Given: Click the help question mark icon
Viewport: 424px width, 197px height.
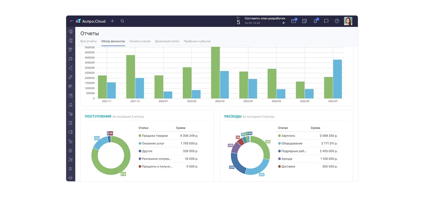Looking at the screenshot, I should [x=337, y=21].
